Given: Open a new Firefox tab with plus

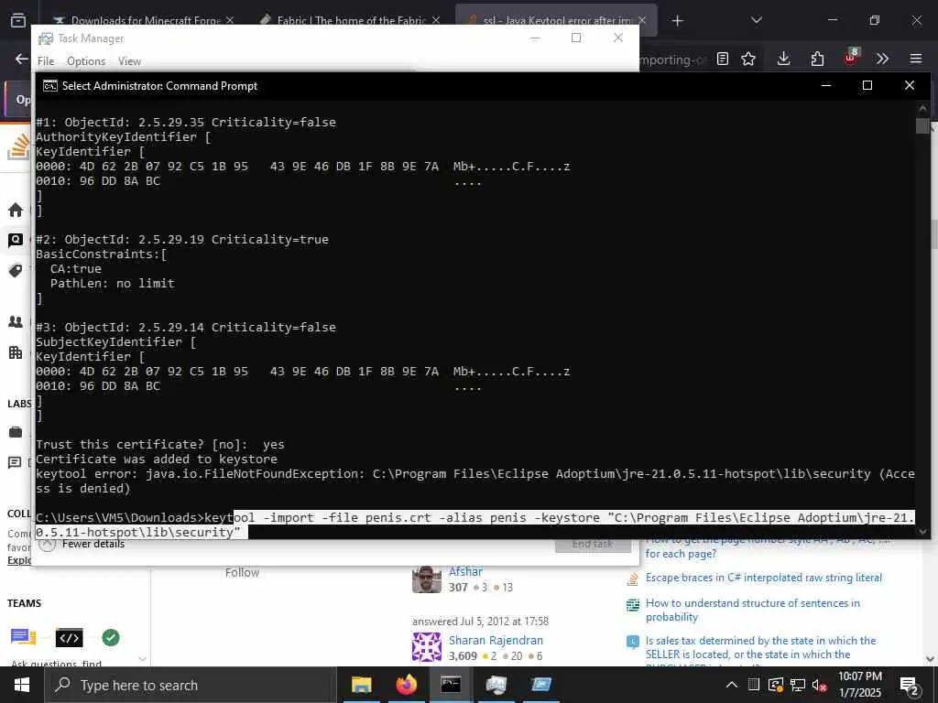Looking at the screenshot, I should [677, 21].
